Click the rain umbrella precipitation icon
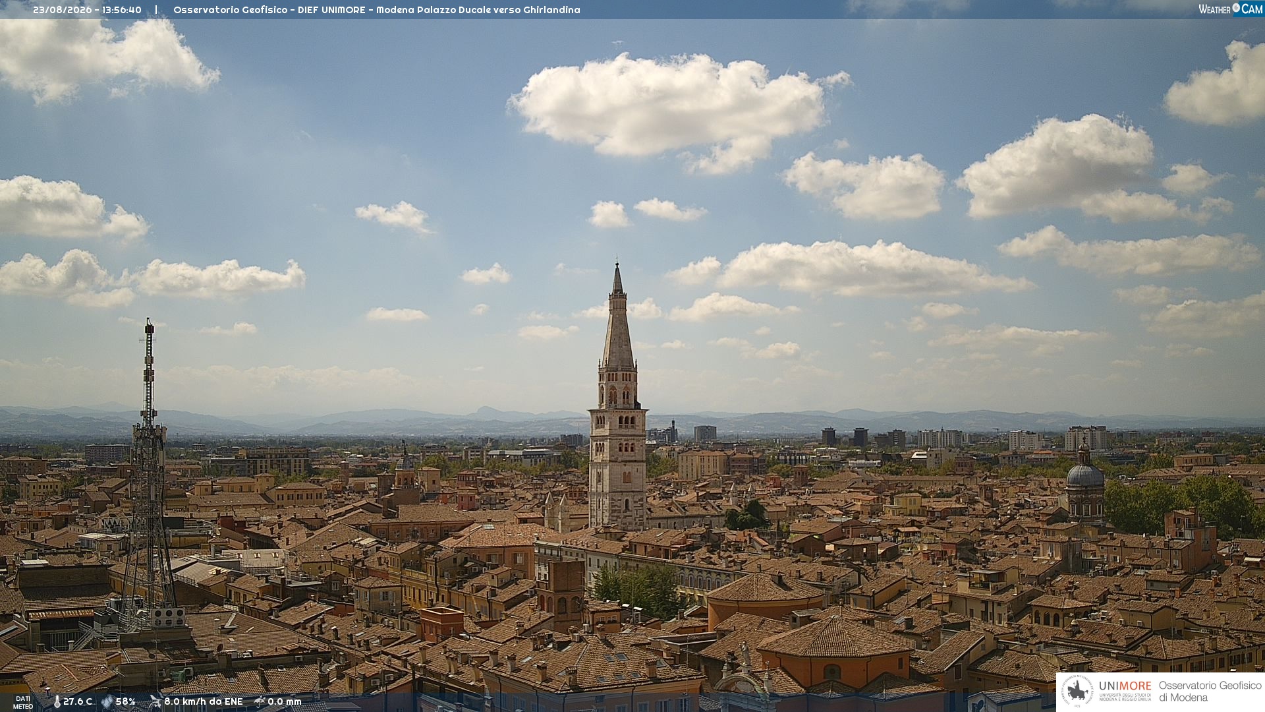Image resolution: width=1265 pixels, height=712 pixels. click(x=260, y=701)
